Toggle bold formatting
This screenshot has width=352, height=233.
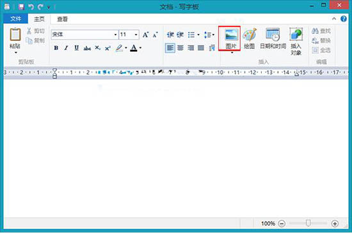(x=56, y=48)
